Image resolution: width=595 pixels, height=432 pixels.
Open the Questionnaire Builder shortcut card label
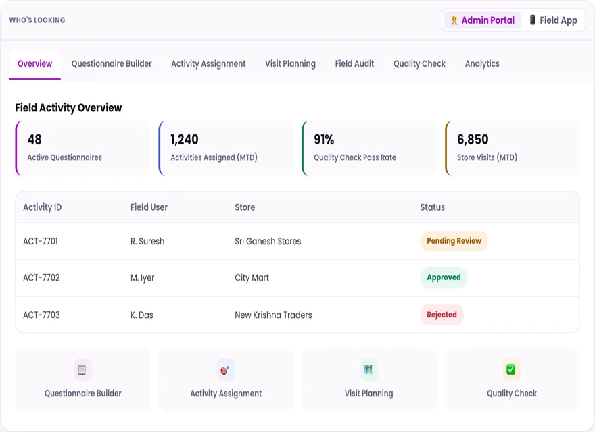tap(83, 394)
